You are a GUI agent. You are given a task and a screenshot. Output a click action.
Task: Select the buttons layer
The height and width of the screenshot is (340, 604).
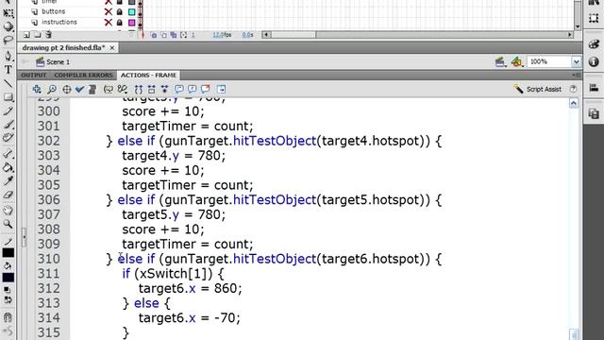click(54, 11)
